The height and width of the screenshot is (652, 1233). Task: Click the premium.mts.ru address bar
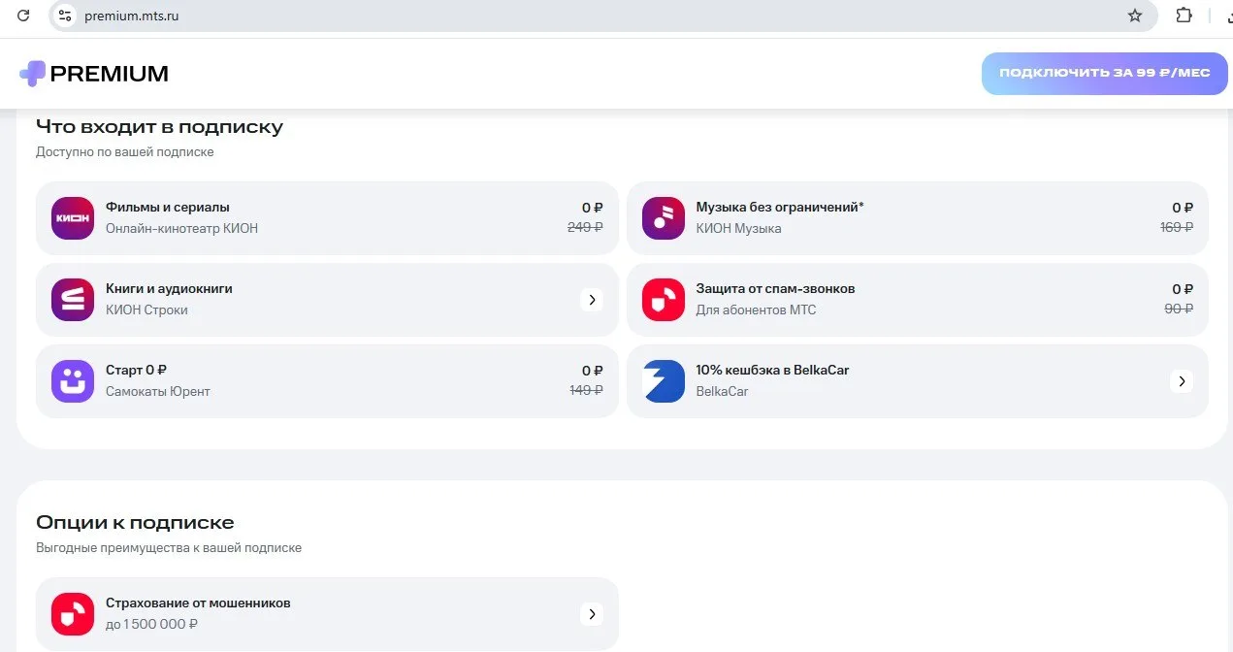pyautogui.click(x=601, y=16)
